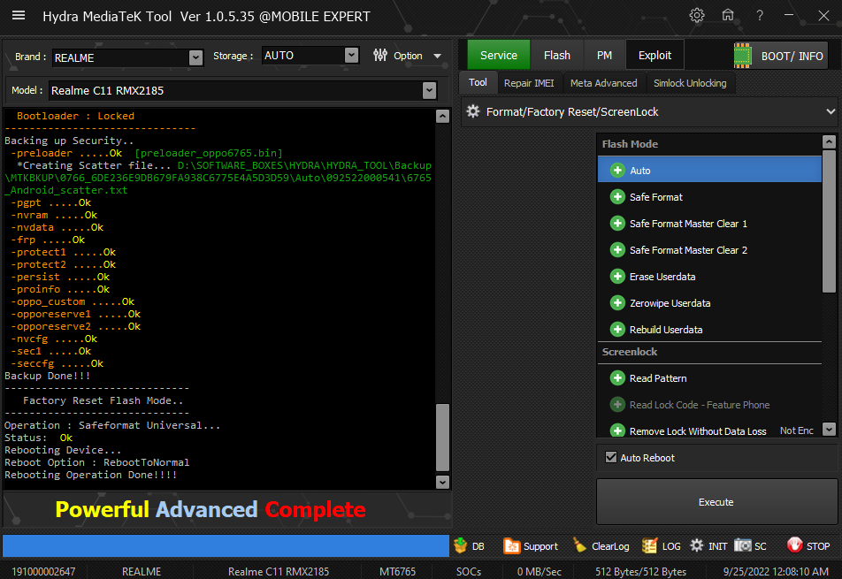Click the BOOT/ INFO button label
842x579 pixels.
pyautogui.click(x=792, y=57)
